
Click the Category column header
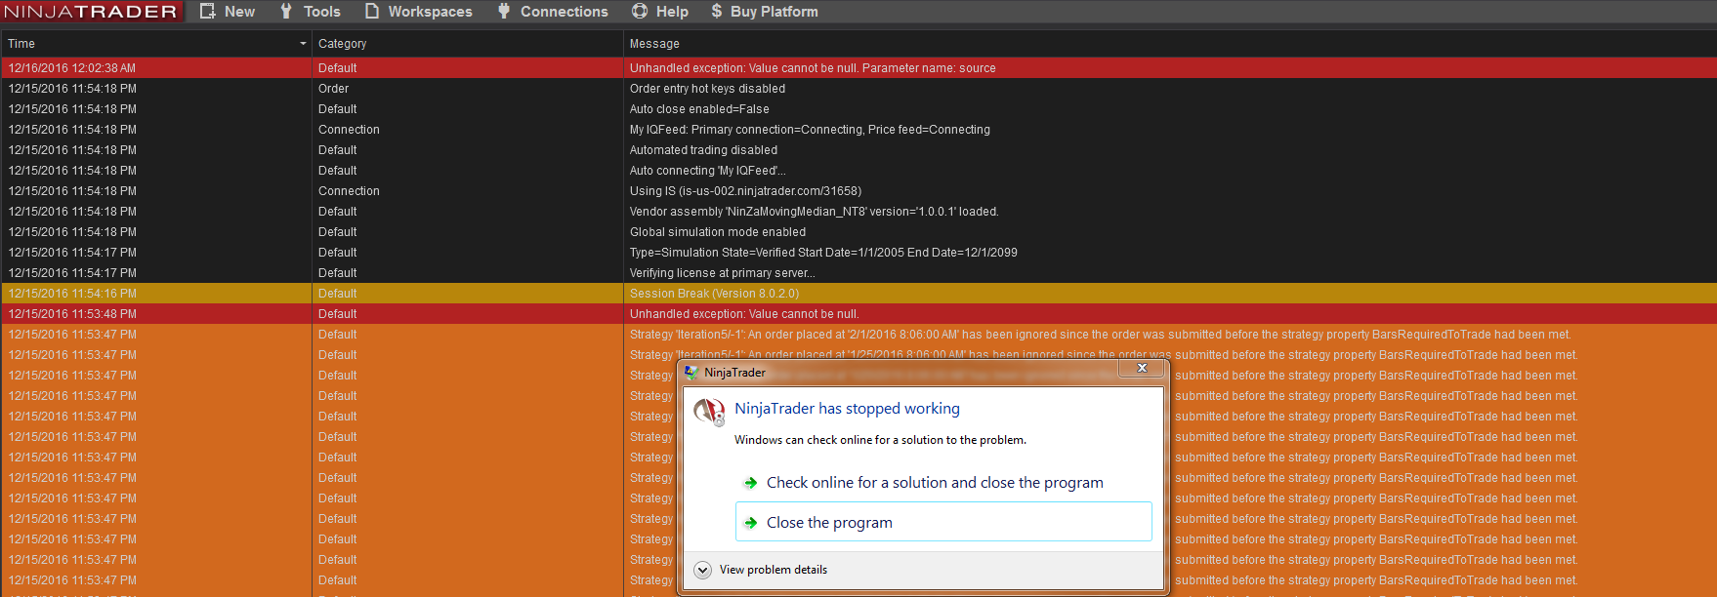(x=467, y=44)
